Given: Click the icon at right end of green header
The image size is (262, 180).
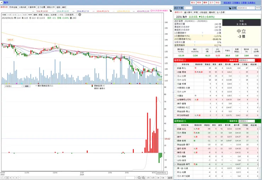Looking at the screenshot, I should pyautogui.click(x=257, y=121).
